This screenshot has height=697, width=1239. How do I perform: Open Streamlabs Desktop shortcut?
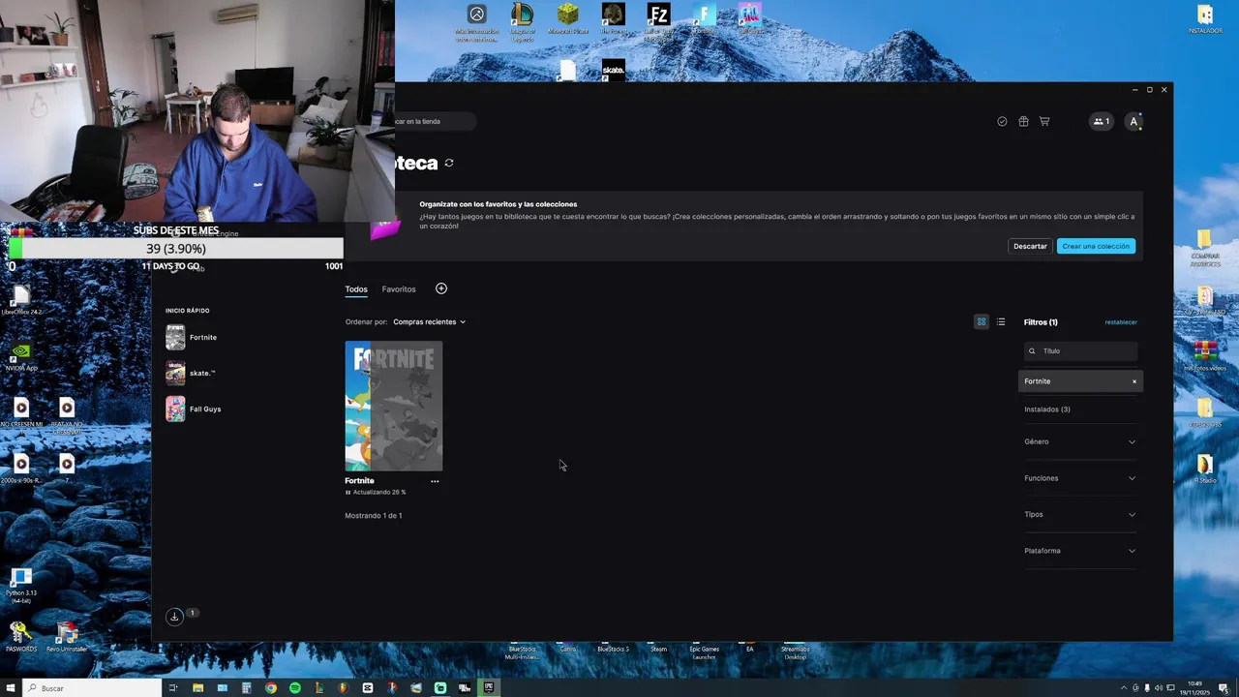[x=795, y=652]
